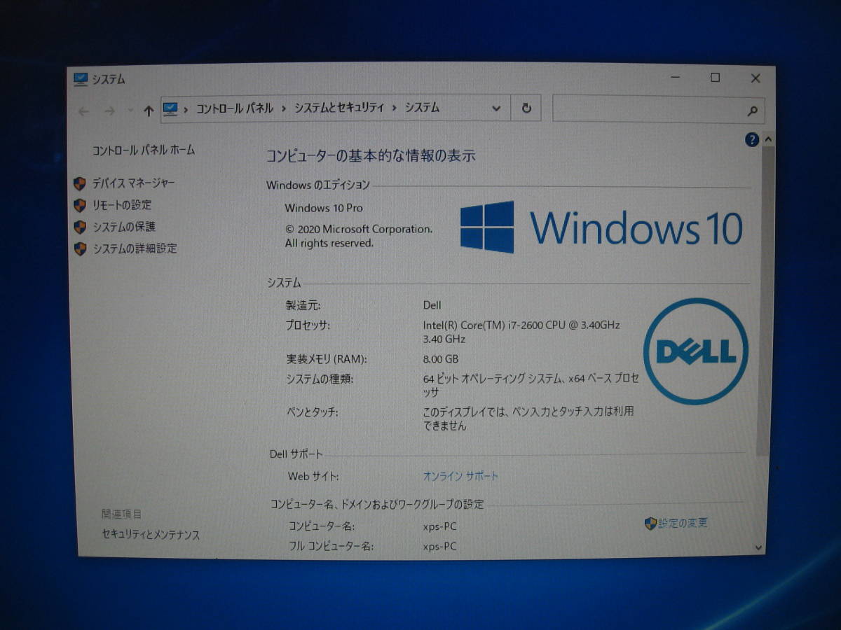Click shield icon beside デバイス マネージャー
This screenshot has width=841, height=630.
(80, 183)
